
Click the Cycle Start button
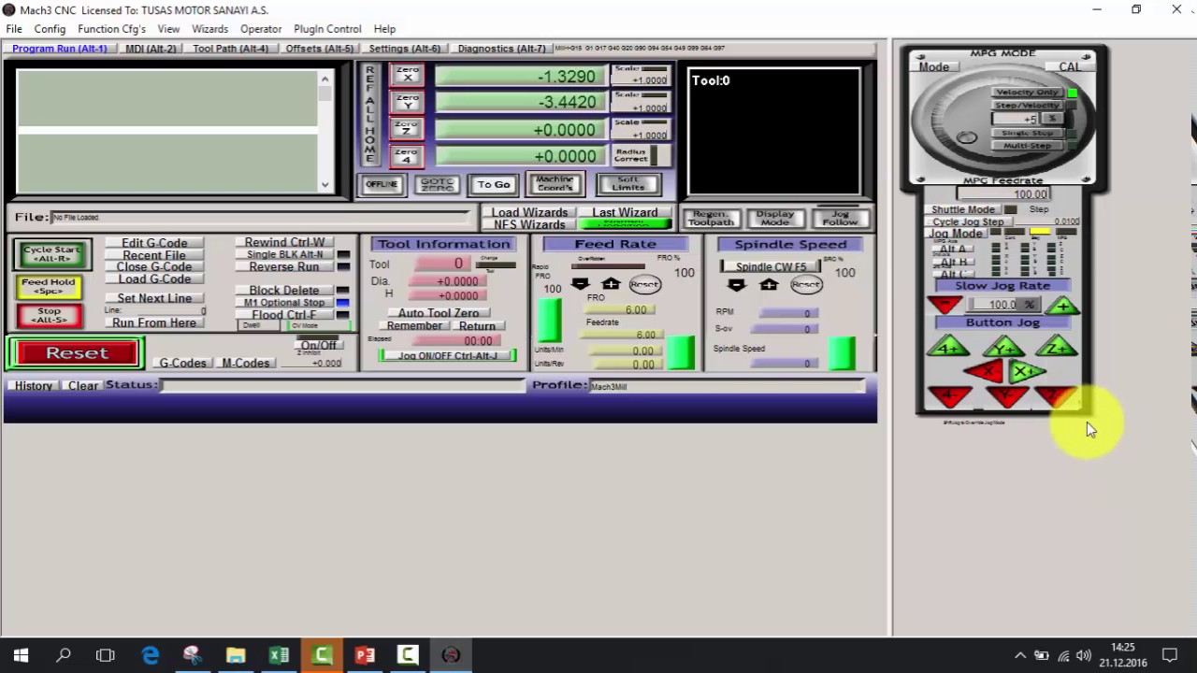pyautogui.click(x=51, y=253)
